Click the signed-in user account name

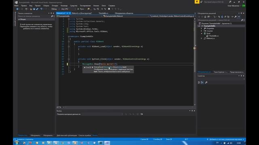pos(234,6)
